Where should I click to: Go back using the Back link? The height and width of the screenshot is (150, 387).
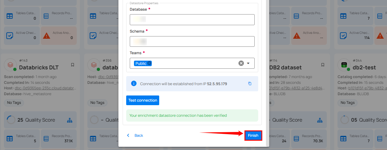pyautogui.click(x=135, y=135)
